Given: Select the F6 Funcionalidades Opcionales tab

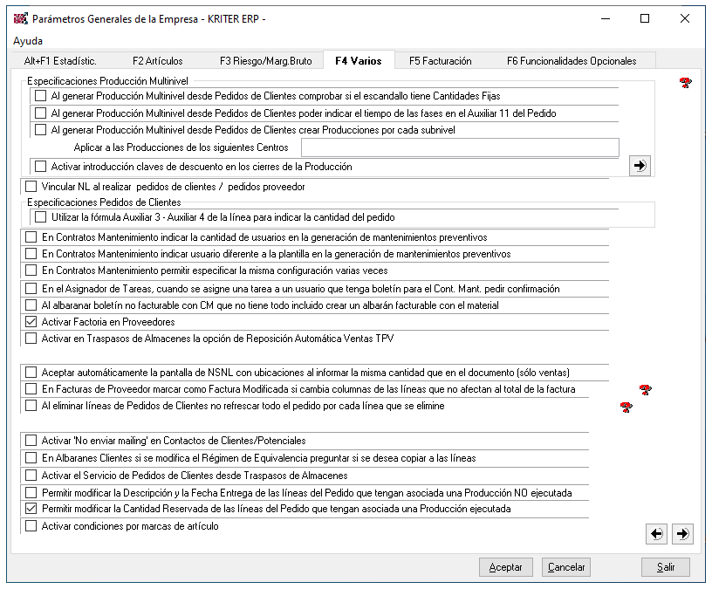Looking at the screenshot, I should coord(571,61).
